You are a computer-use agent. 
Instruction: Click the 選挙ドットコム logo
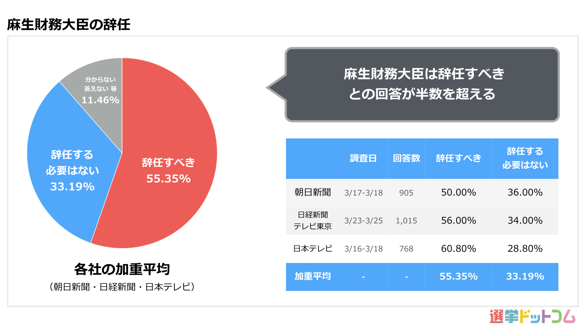[532, 316]
